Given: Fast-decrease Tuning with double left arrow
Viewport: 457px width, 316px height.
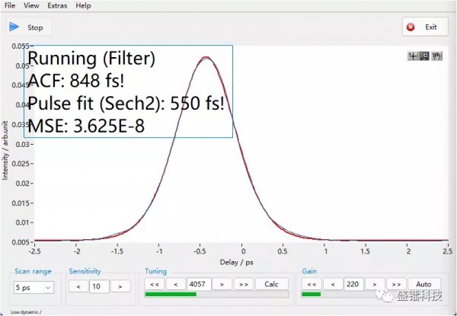Looking at the screenshot, I should 155,284.
